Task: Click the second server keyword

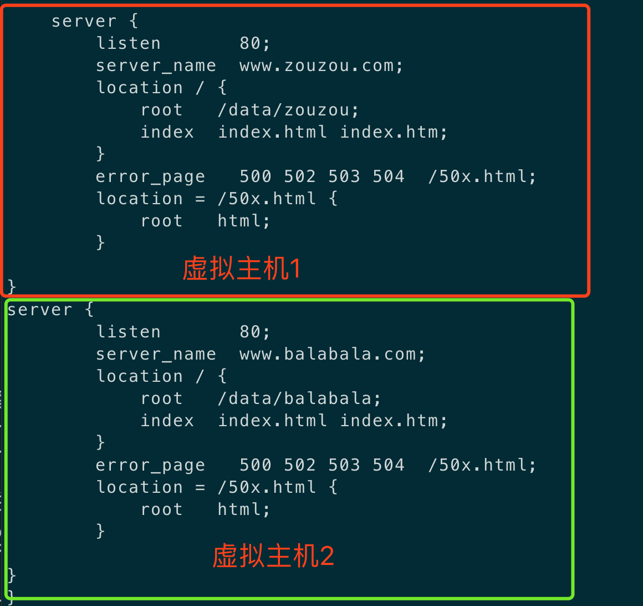Action: (40, 310)
